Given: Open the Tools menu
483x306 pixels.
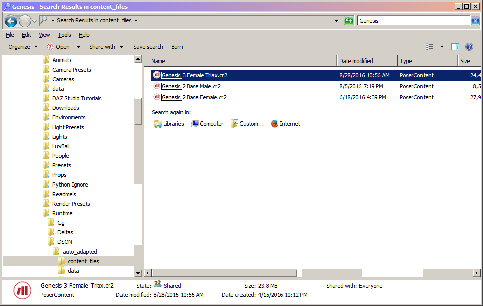Looking at the screenshot, I should (65, 35).
